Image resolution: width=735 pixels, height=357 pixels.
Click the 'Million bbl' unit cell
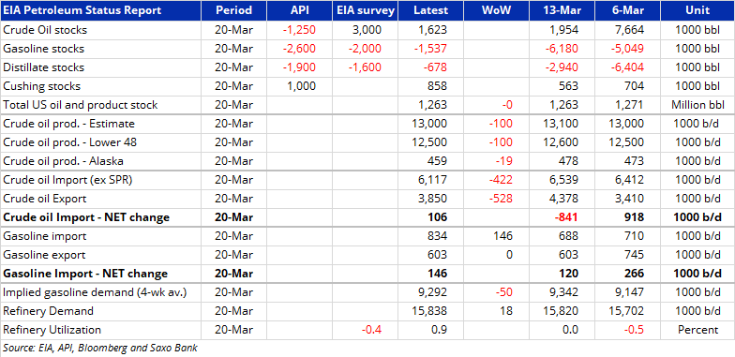[697, 105]
